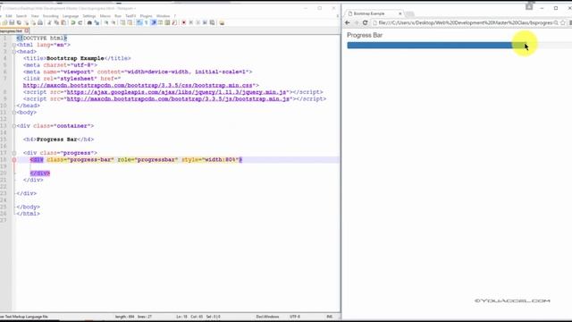Open a new browser tab
This screenshot has height=322, width=572.
(x=409, y=14)
